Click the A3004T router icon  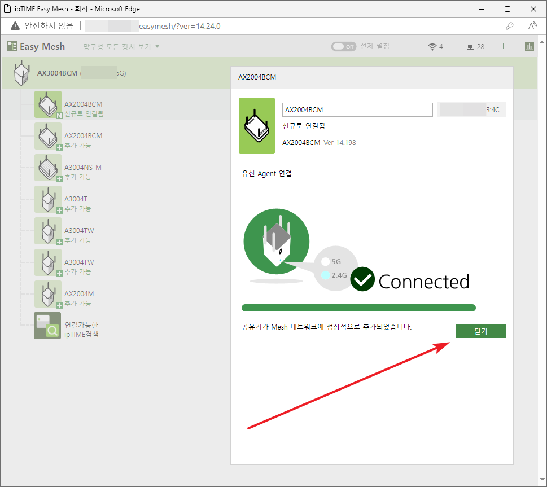tap(48, 199)
